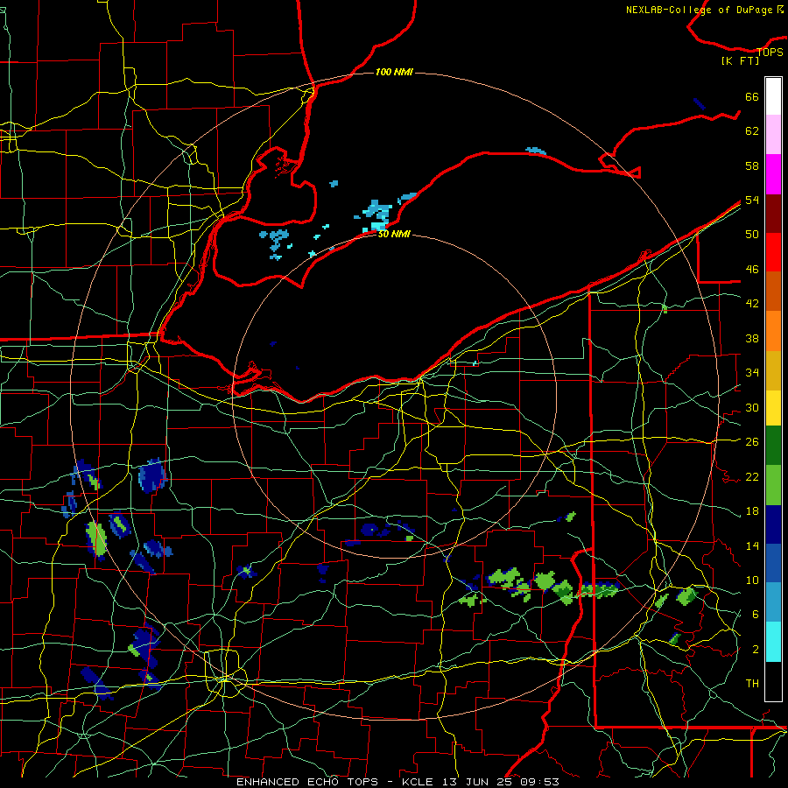Image resolution: width=788 pixels, height=788 pixels.
Task: Click the 42 legend value
Action: point(752,304)
